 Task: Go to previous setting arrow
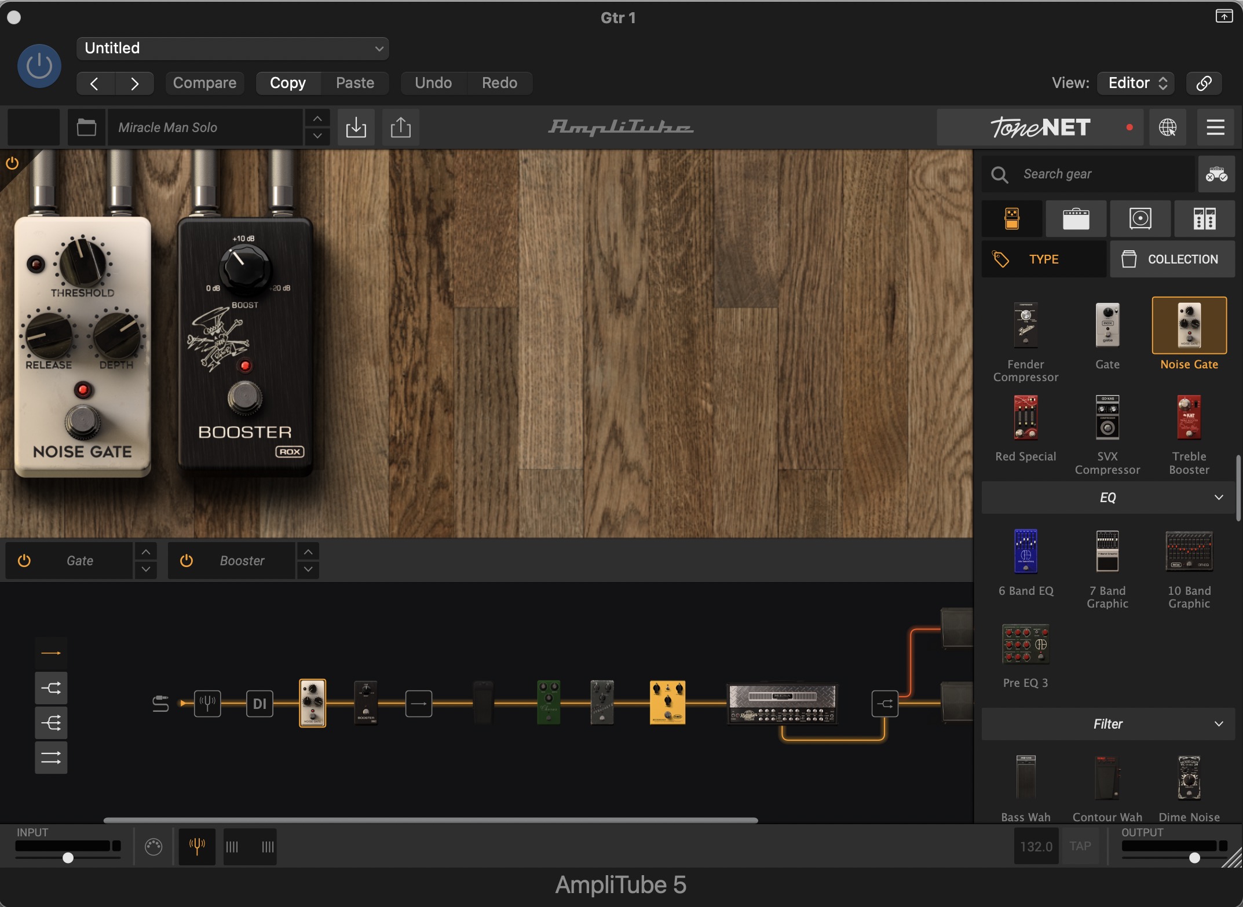(x=95, y=83)
